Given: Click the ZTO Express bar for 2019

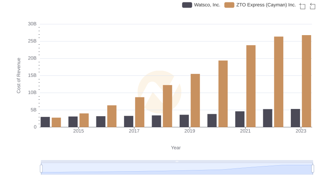Looking at the screenshot, I should pyautogui.click(x=195, y=100).
